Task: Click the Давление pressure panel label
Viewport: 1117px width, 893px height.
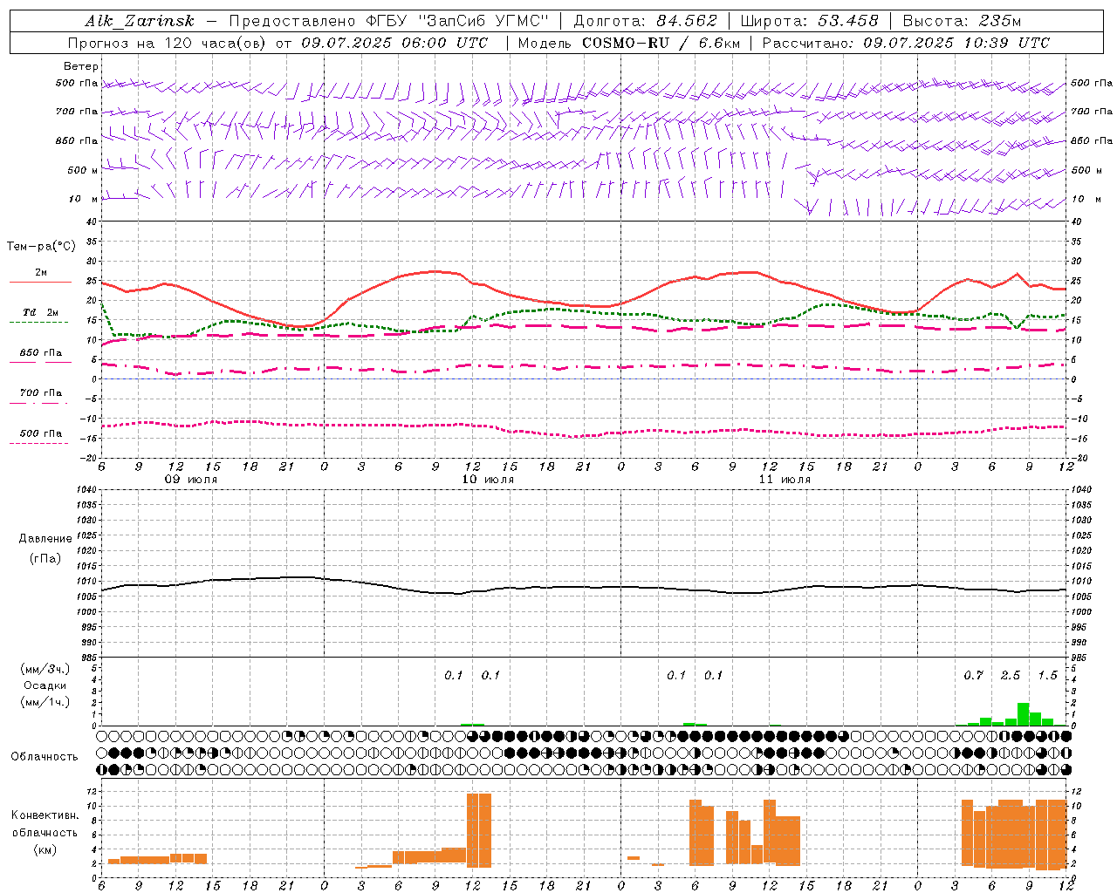Action: pos(45,539)
